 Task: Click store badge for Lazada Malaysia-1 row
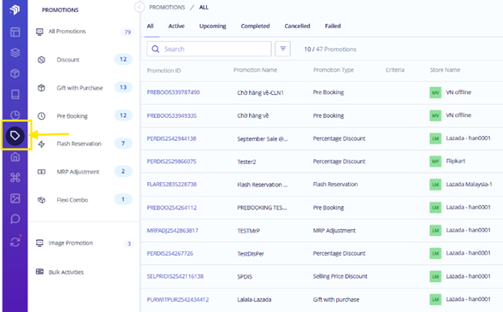435,185
